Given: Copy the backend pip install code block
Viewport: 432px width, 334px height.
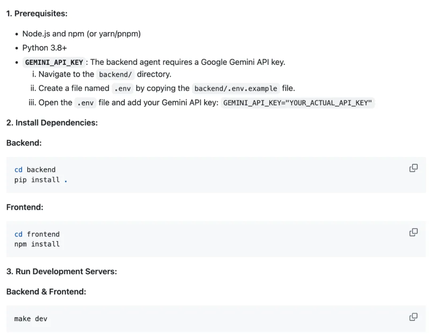Looking at the screenshot, I should click(414, 168).
